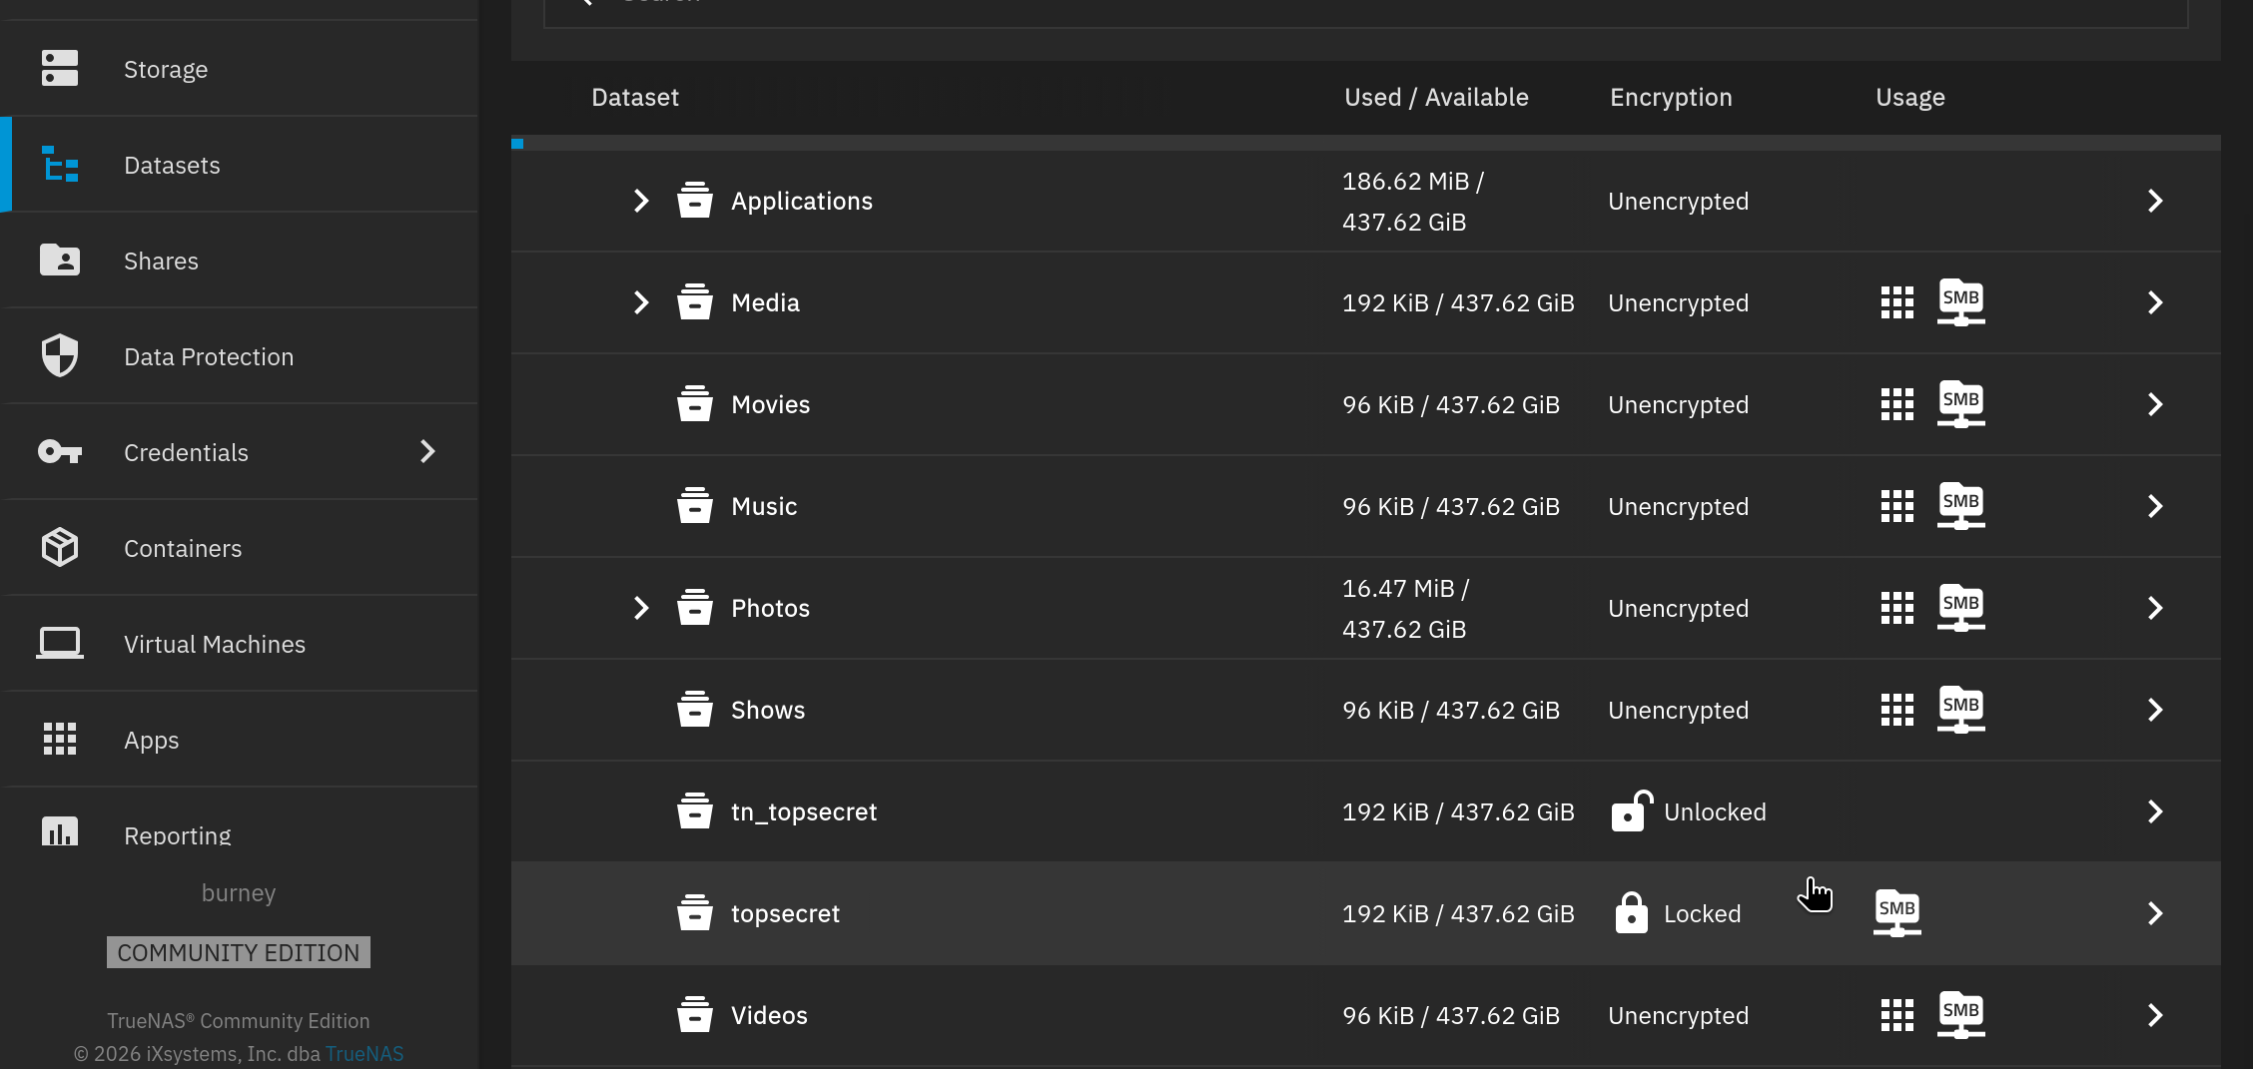
Task: Open Containers page
Action: click(240, 548)
